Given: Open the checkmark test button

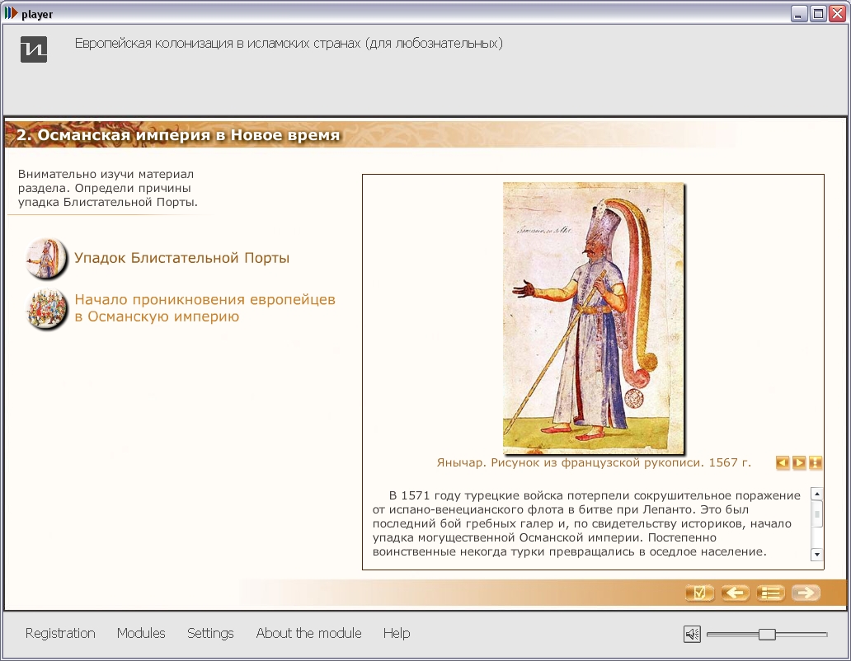Looking at the screenshot, I should 699,593.
